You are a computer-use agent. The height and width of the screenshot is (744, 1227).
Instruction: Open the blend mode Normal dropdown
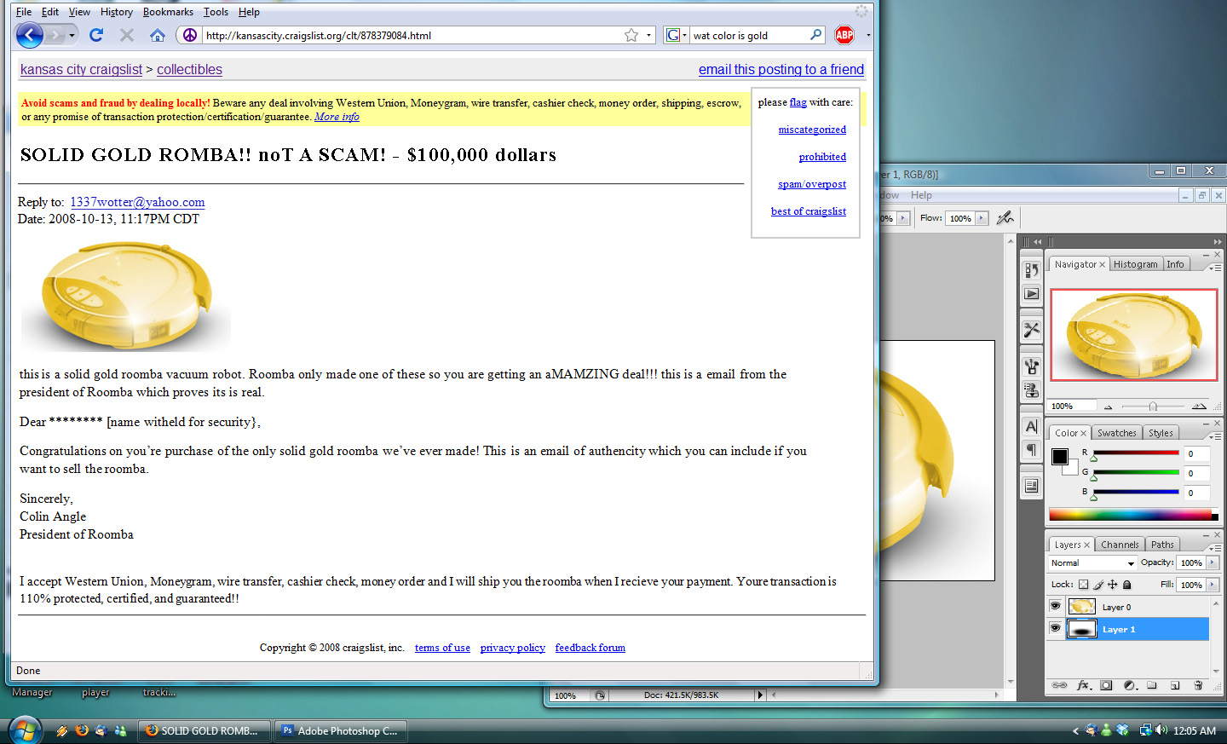click(x=1093, y=563)
